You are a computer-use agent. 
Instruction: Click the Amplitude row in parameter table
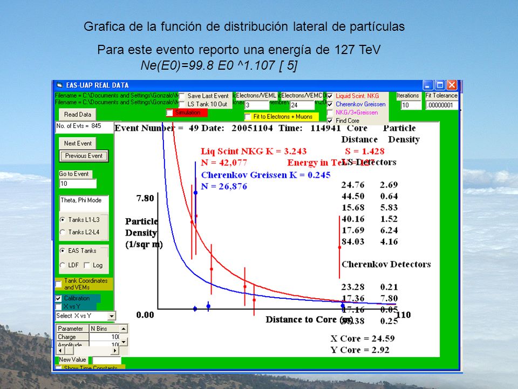point(88,344)
